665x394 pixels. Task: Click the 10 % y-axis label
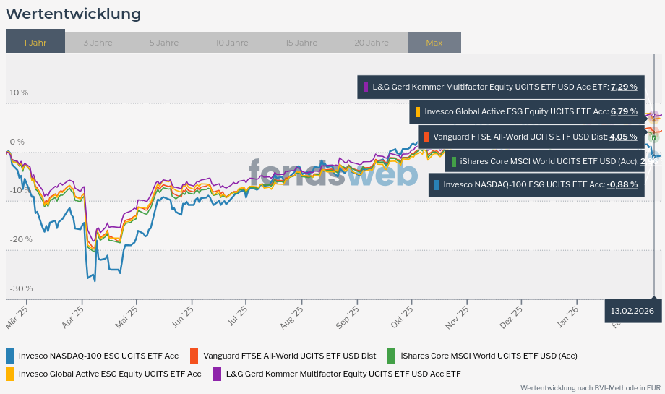(x=19, y=93)
